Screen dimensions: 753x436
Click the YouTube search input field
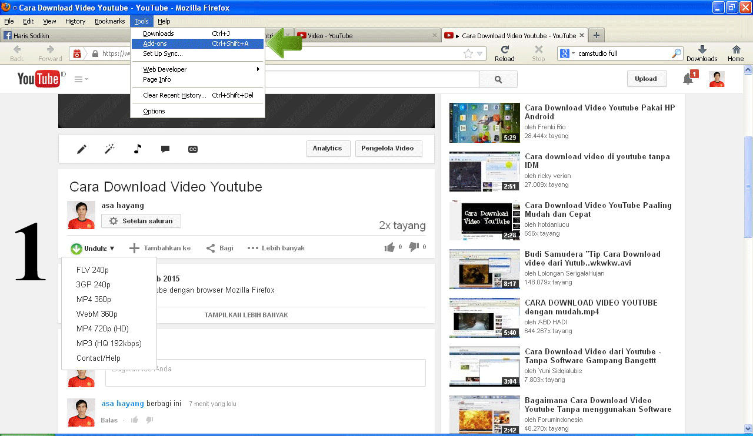(x=371, y=79)
